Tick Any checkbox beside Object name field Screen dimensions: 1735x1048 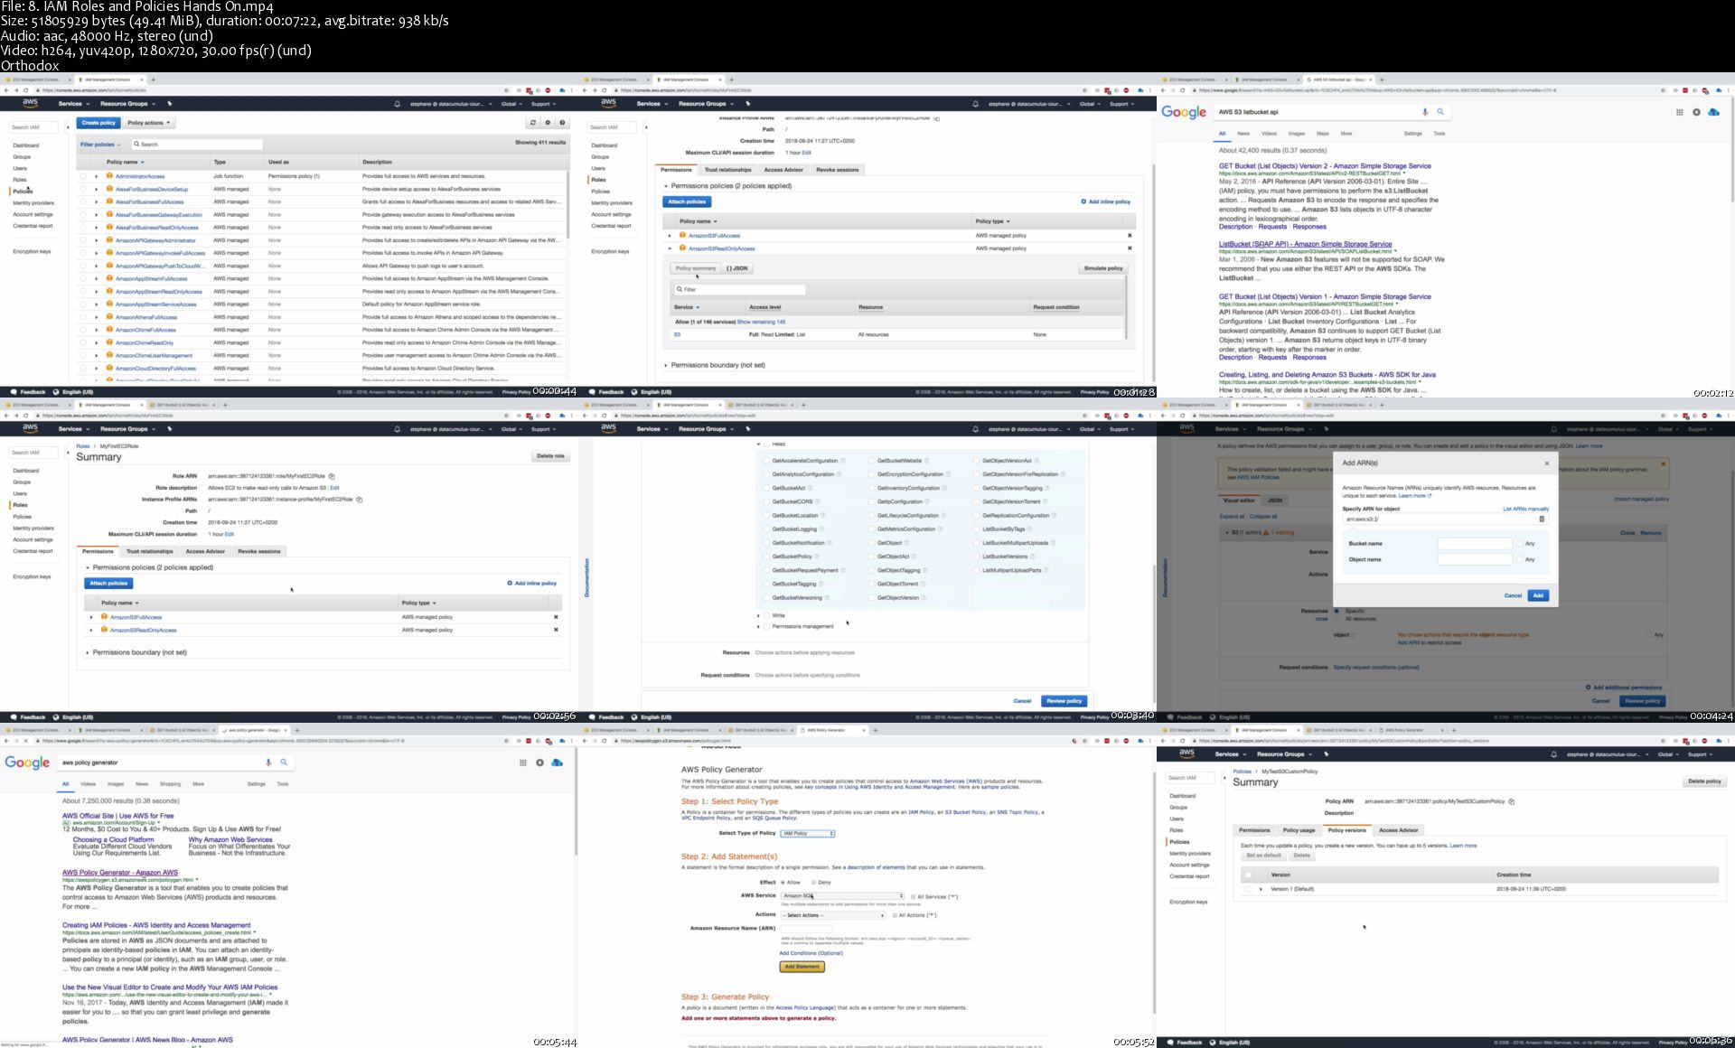[x=1520, y=560]
